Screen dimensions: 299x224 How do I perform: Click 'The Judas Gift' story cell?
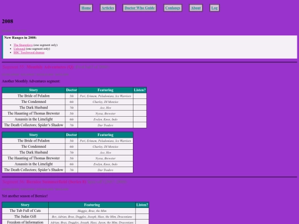[x=25, y=217]
